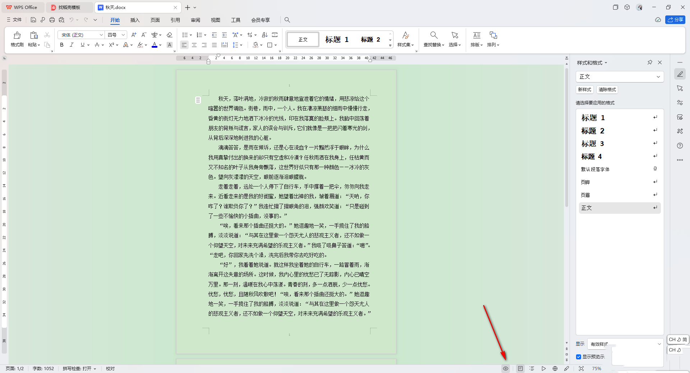Click the clear formatting eraser icon

point(170,35)
